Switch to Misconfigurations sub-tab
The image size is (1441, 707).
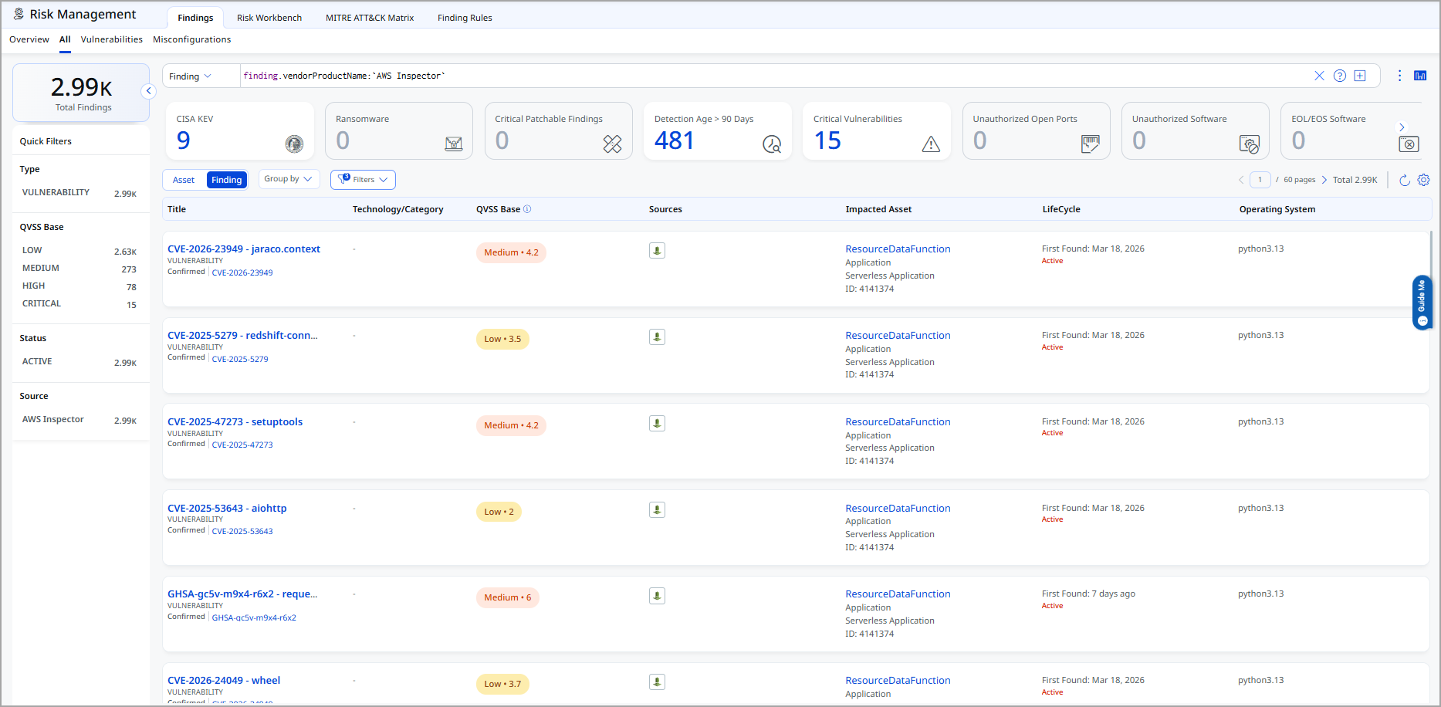point(192,39)
